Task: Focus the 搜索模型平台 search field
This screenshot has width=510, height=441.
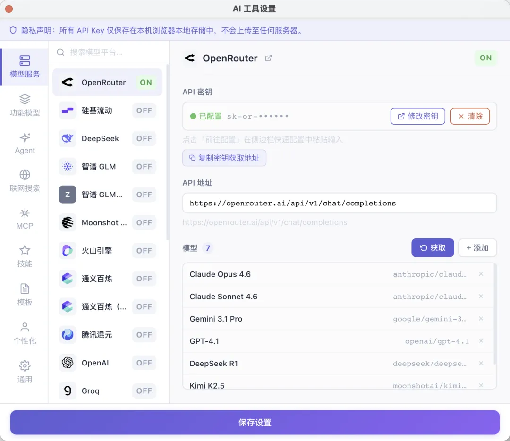Action: coord(109,52)
